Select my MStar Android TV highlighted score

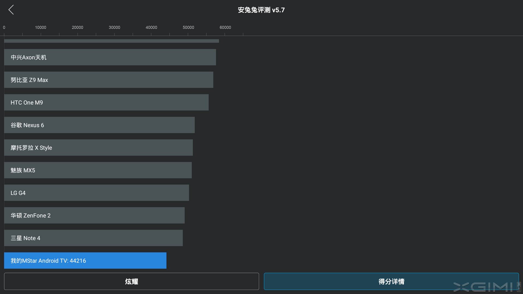(85, 261)
